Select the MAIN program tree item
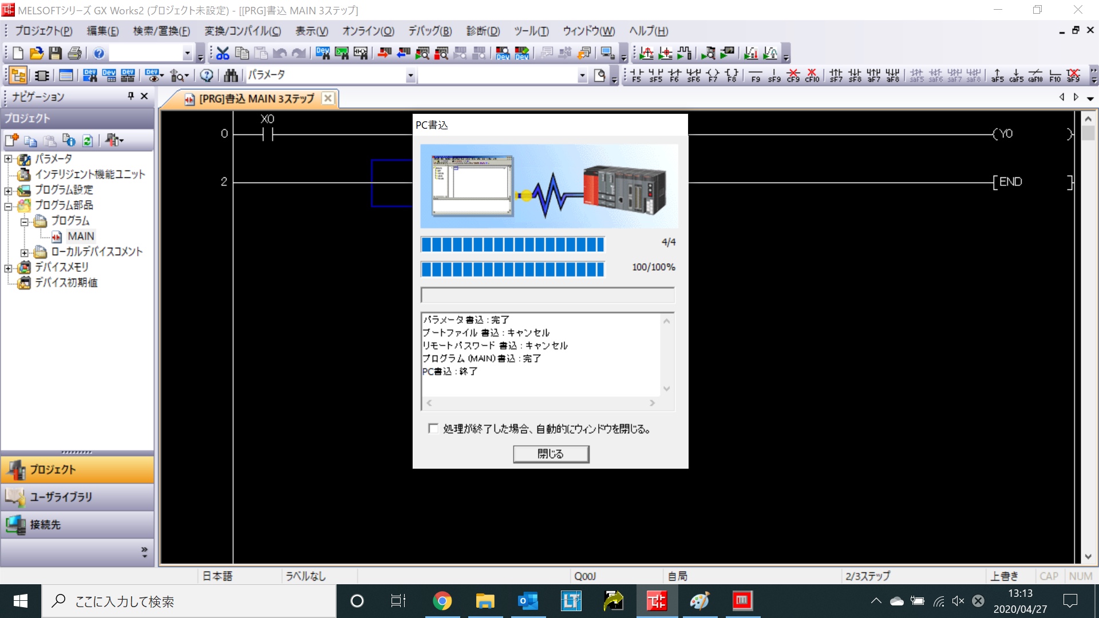This screenshot has width=1099, height=618. pyautogui.click(x=81, y=236)
